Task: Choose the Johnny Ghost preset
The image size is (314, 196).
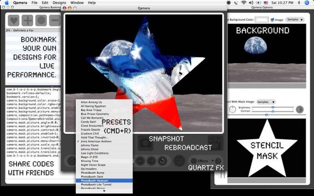Action: point(104,149)
